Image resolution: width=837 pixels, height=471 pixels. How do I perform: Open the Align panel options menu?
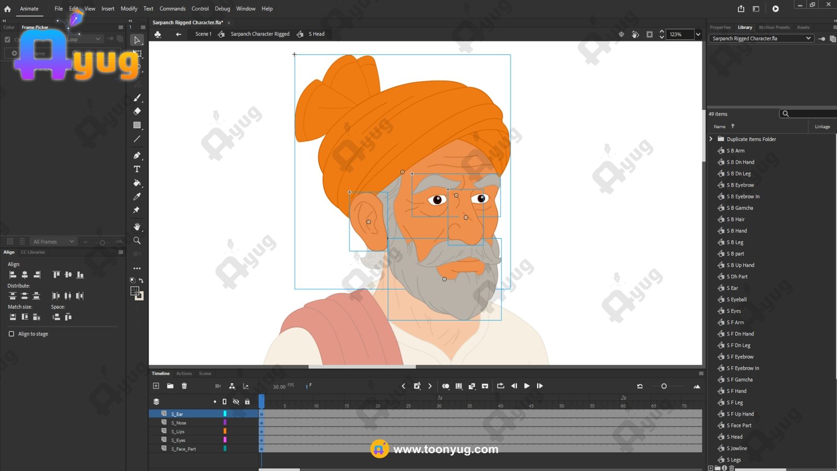pos(121,252)
